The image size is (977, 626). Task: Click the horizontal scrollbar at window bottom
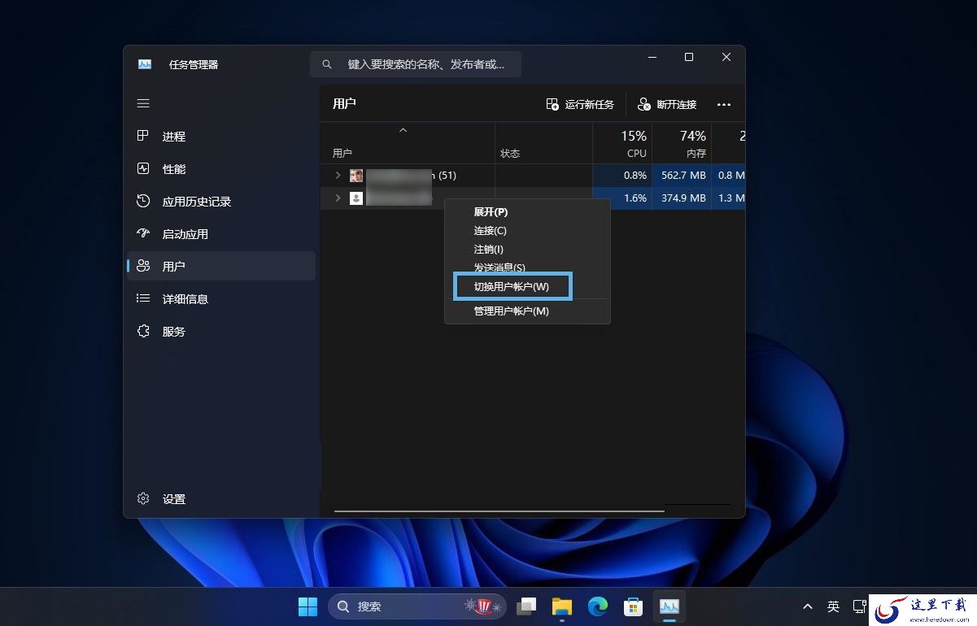coord(499,511)
